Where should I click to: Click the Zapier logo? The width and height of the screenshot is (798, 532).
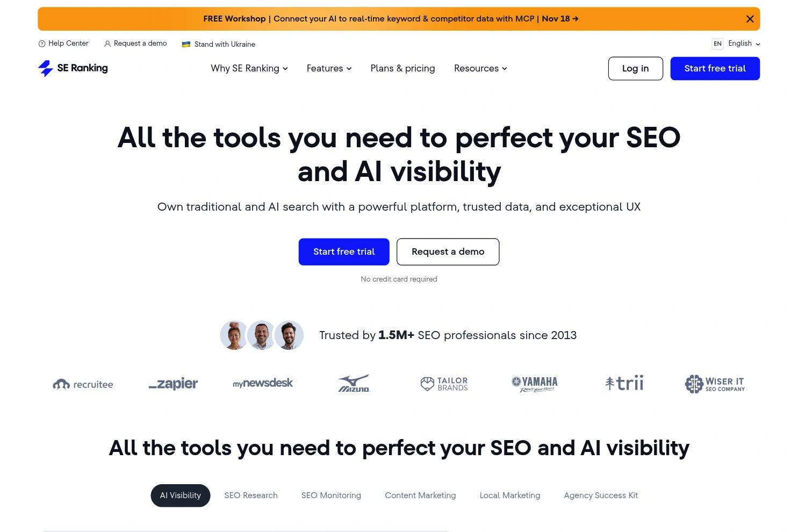pyautogui.click(x=173, y=384)
